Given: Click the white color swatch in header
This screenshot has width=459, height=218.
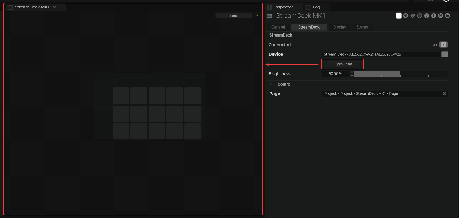Looking at the screenshot, I should click(x=399, y=16).
